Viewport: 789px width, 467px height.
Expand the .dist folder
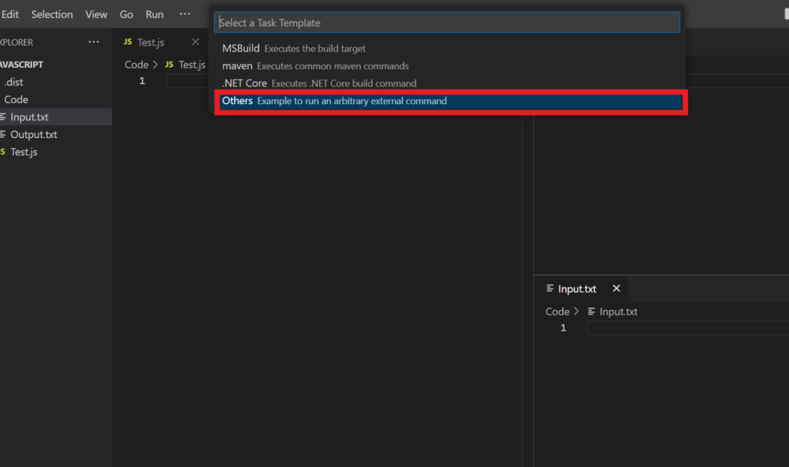[15, 82]
